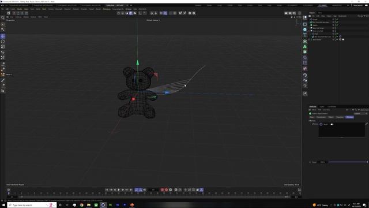
Task: Click the taskbar search box
Action: (x=32, y=205)
